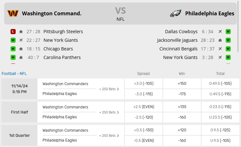
Task: Click the green W badge beside Carolina Panthers
Action: 13,57
